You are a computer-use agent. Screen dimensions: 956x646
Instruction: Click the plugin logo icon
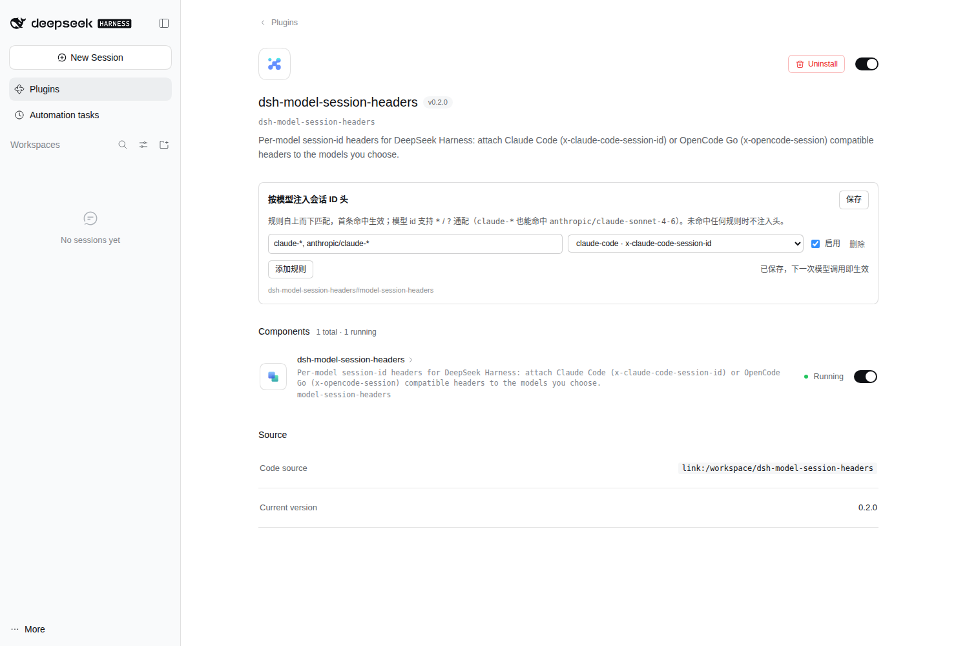point(275,64)
